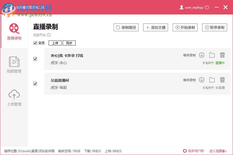Click the 支持平台 info icon
The height and width of the screenshot is (155, 233).
pos(49,35)
